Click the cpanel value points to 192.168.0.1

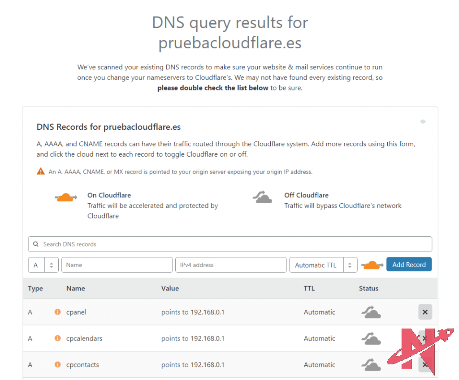coord(193,312)
